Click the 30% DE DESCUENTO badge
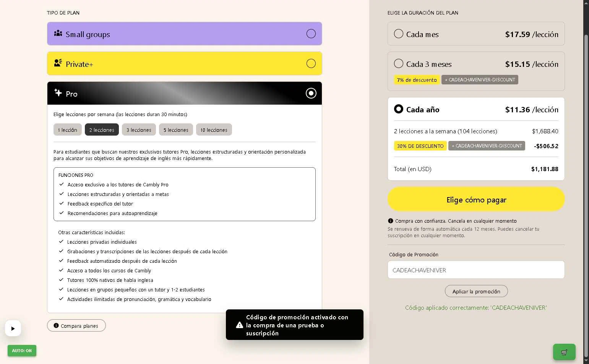589x364 pixels. tap(420, 146)
